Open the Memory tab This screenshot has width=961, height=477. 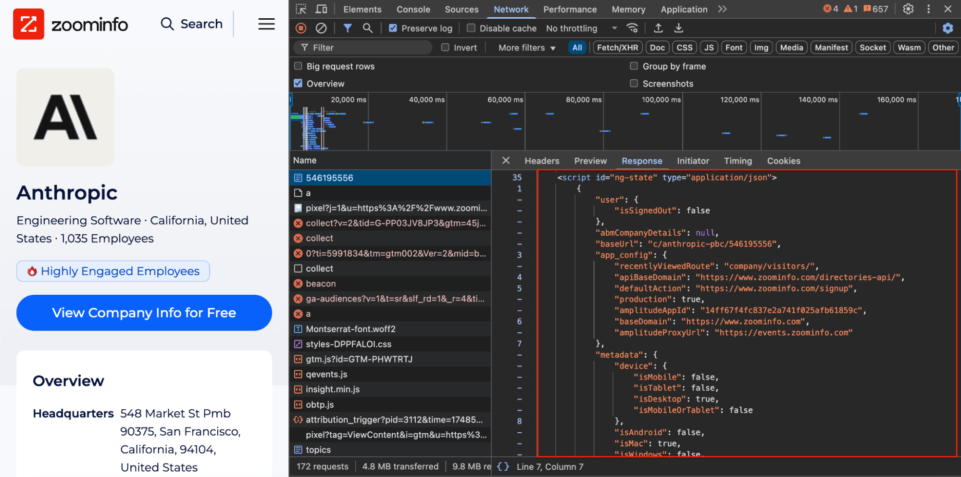coord(628,9)
